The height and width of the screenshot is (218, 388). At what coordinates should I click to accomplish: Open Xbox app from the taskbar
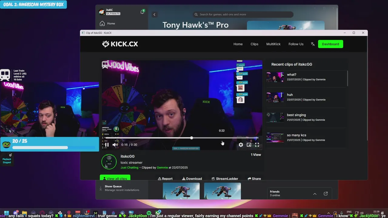click(158, 213)
